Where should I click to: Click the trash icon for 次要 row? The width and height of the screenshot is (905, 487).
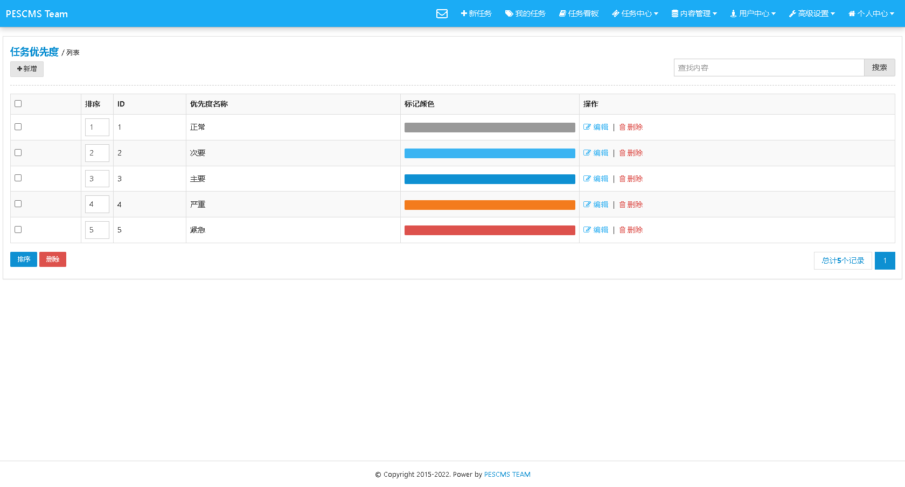(x=622, y=153)
